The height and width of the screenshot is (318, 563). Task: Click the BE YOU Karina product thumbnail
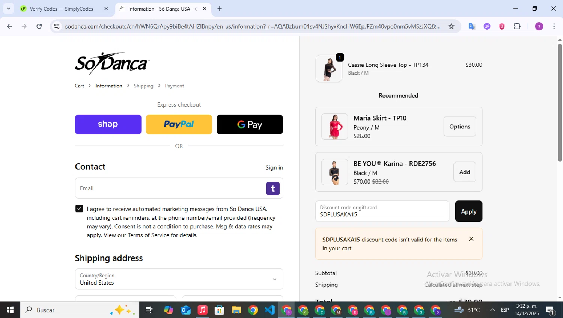[334, 172]
